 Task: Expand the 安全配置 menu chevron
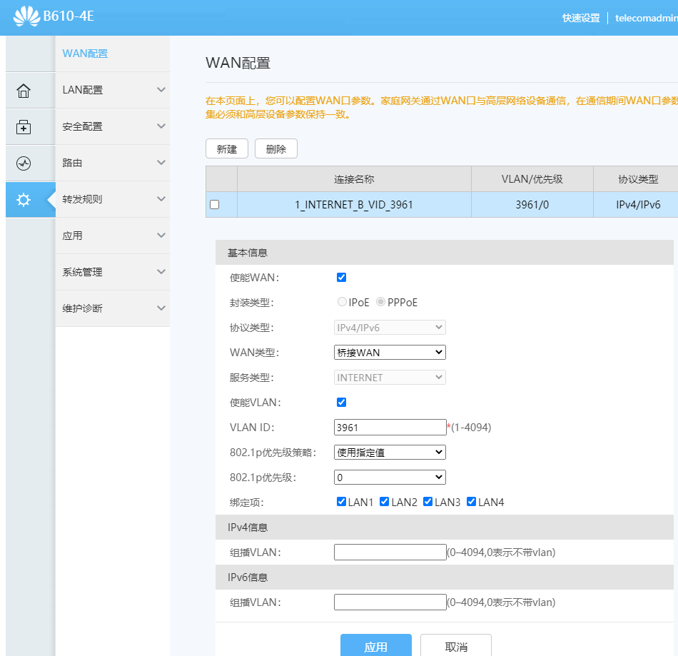pos(161,126)
